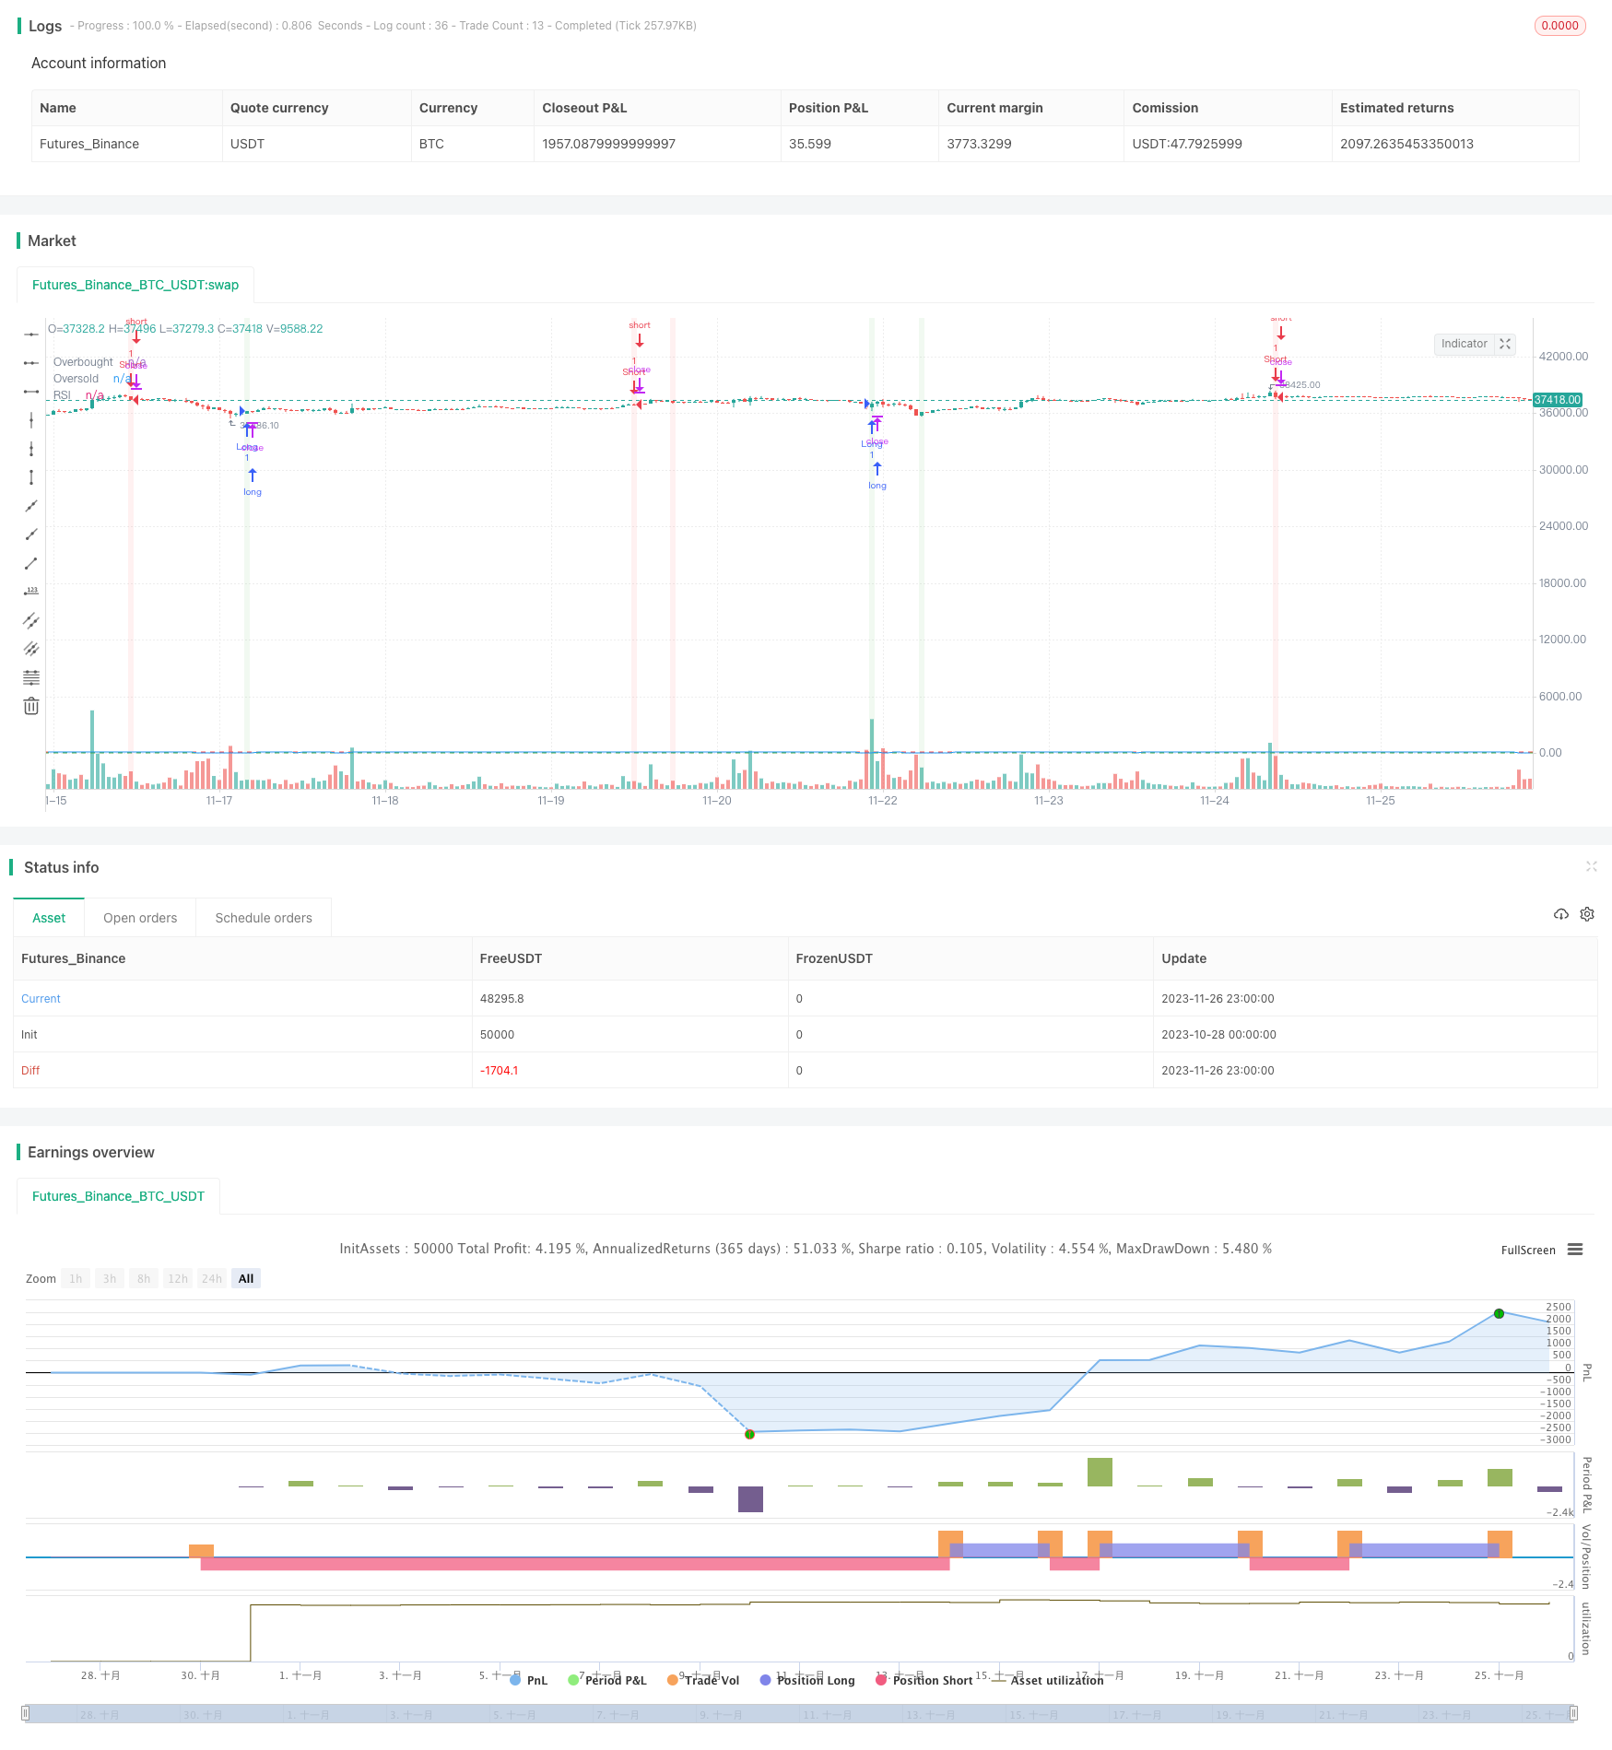Image resolution: width=1612 pixels, height=1750 pixels.
Task: Select the Futures_Binance_BTC_USDT:swap market tab
Action: [135, 285]
